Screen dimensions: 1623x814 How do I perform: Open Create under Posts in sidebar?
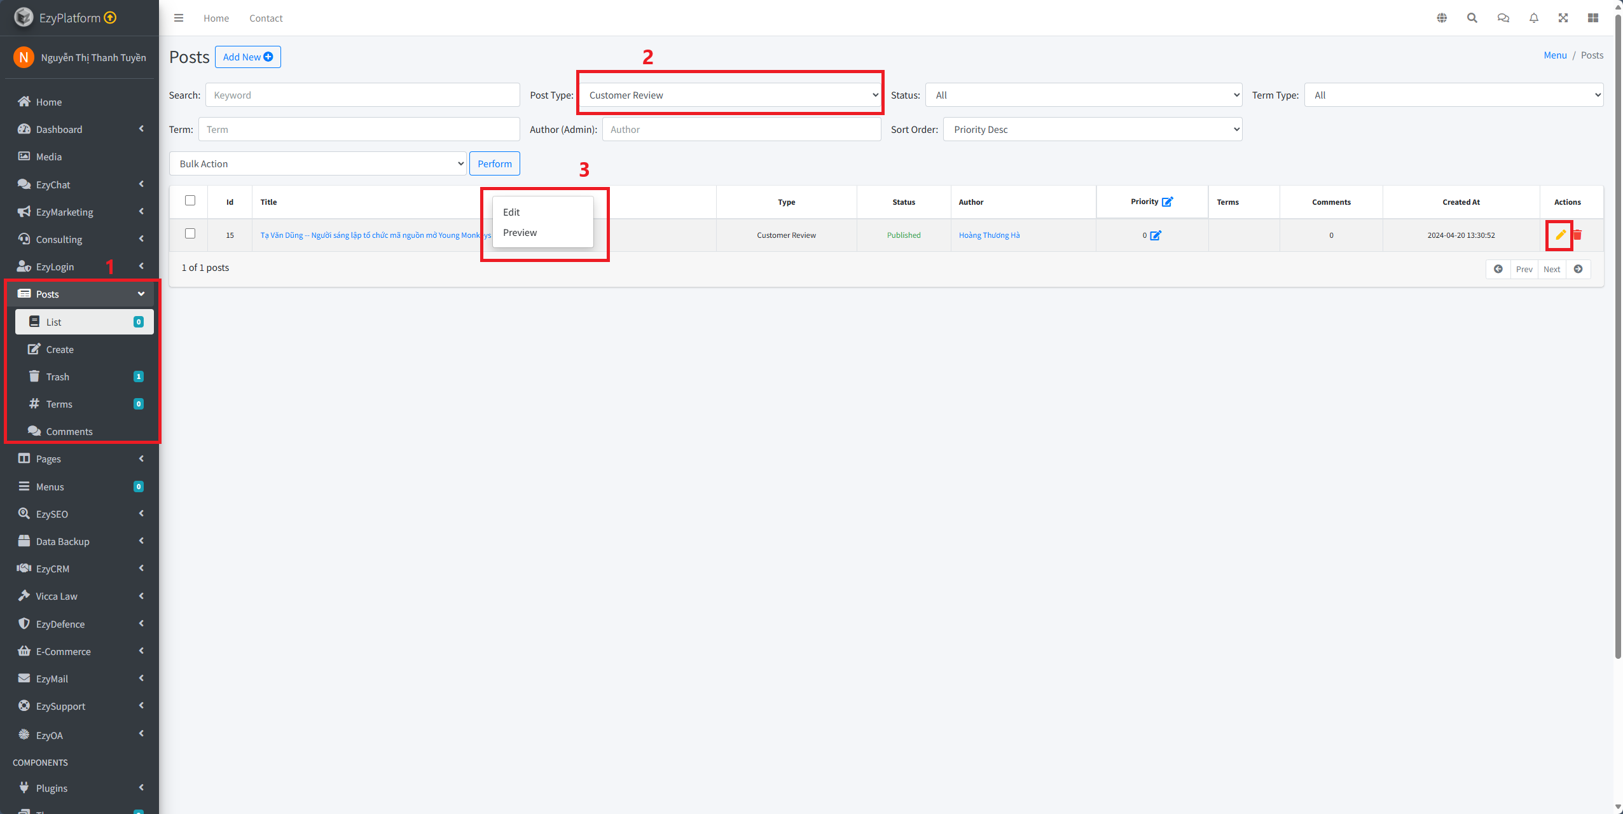[x=85, y=349]
